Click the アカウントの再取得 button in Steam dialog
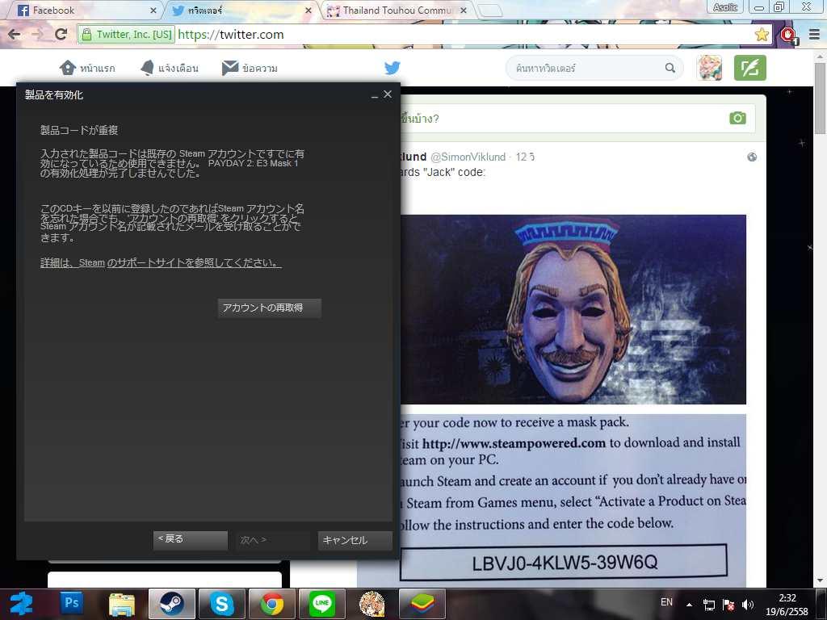The width and height of the screenshot is (827, 620). point(270,308)
